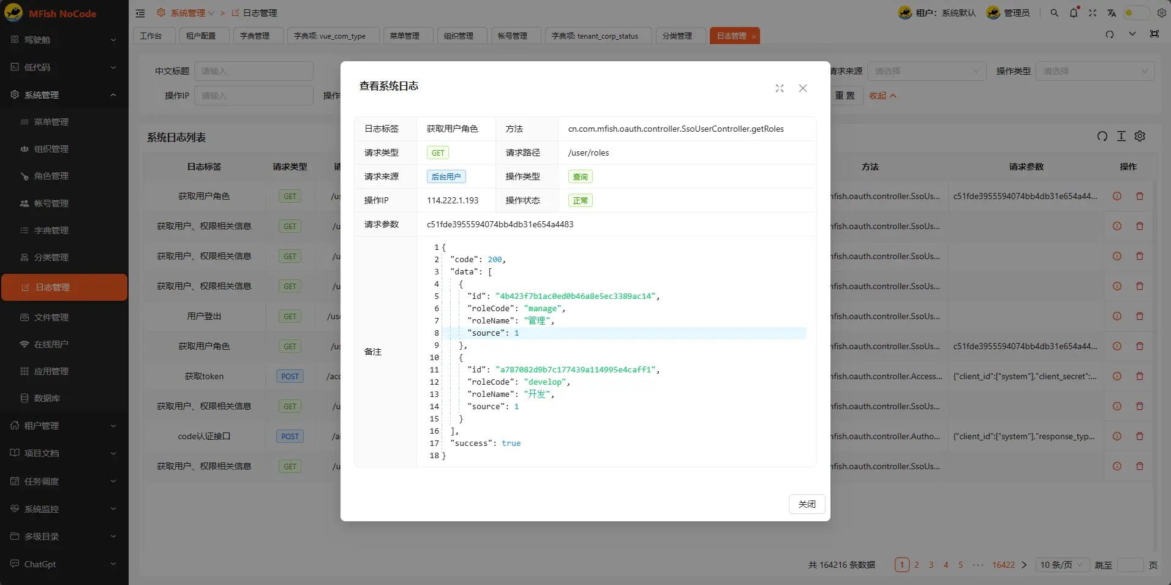Viewport: 1171px width, 585px height.
Task: Collapse the search filters via 收起
Action: (x=882, y=96)
